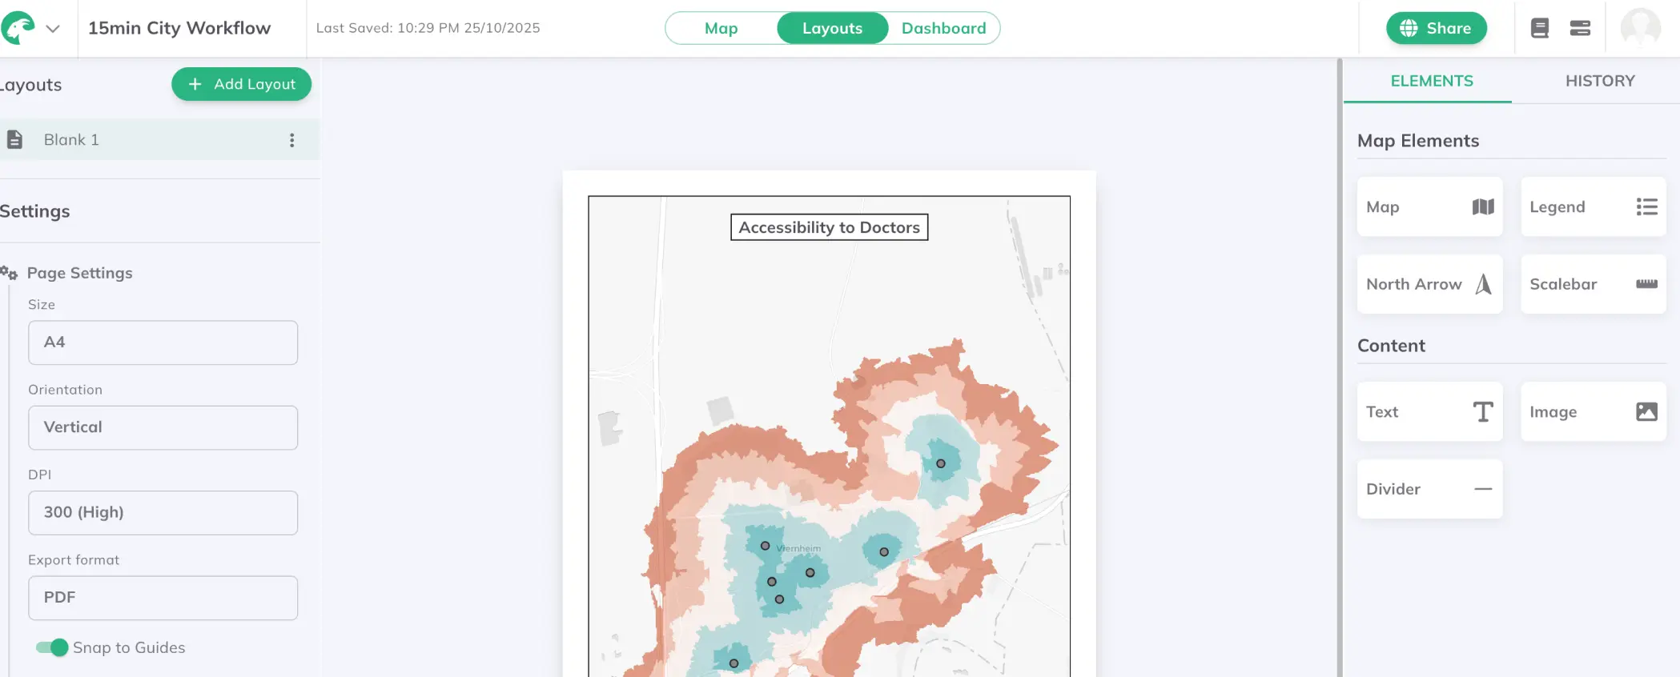1680x677 pixels.
Task: Add a Legend element
Action: pyautogui.click(x=1594, y=206)
